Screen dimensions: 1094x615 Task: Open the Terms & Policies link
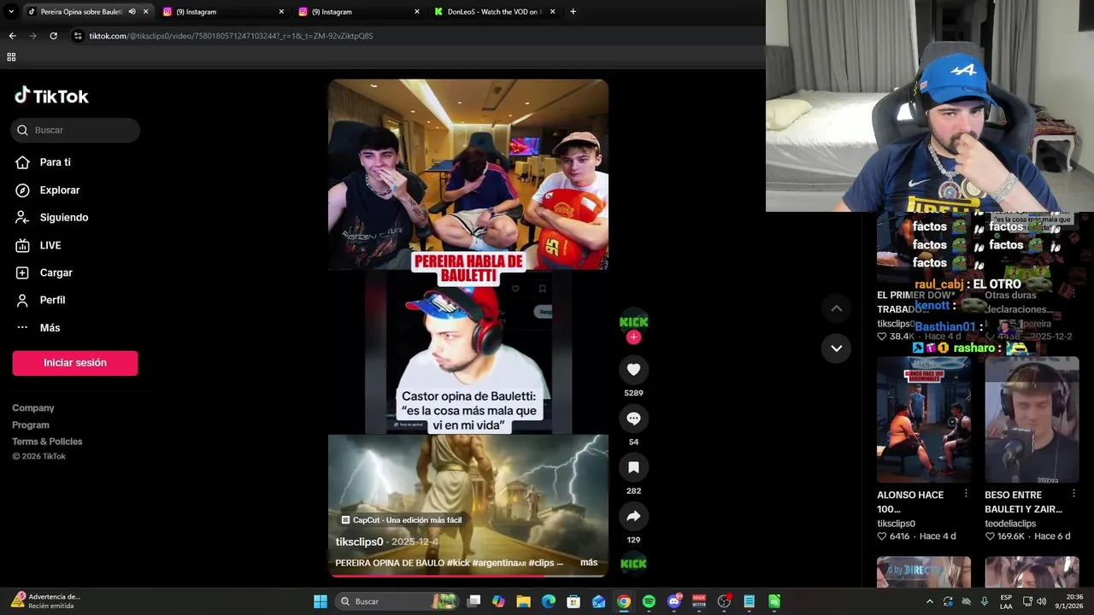pos(47,442)
